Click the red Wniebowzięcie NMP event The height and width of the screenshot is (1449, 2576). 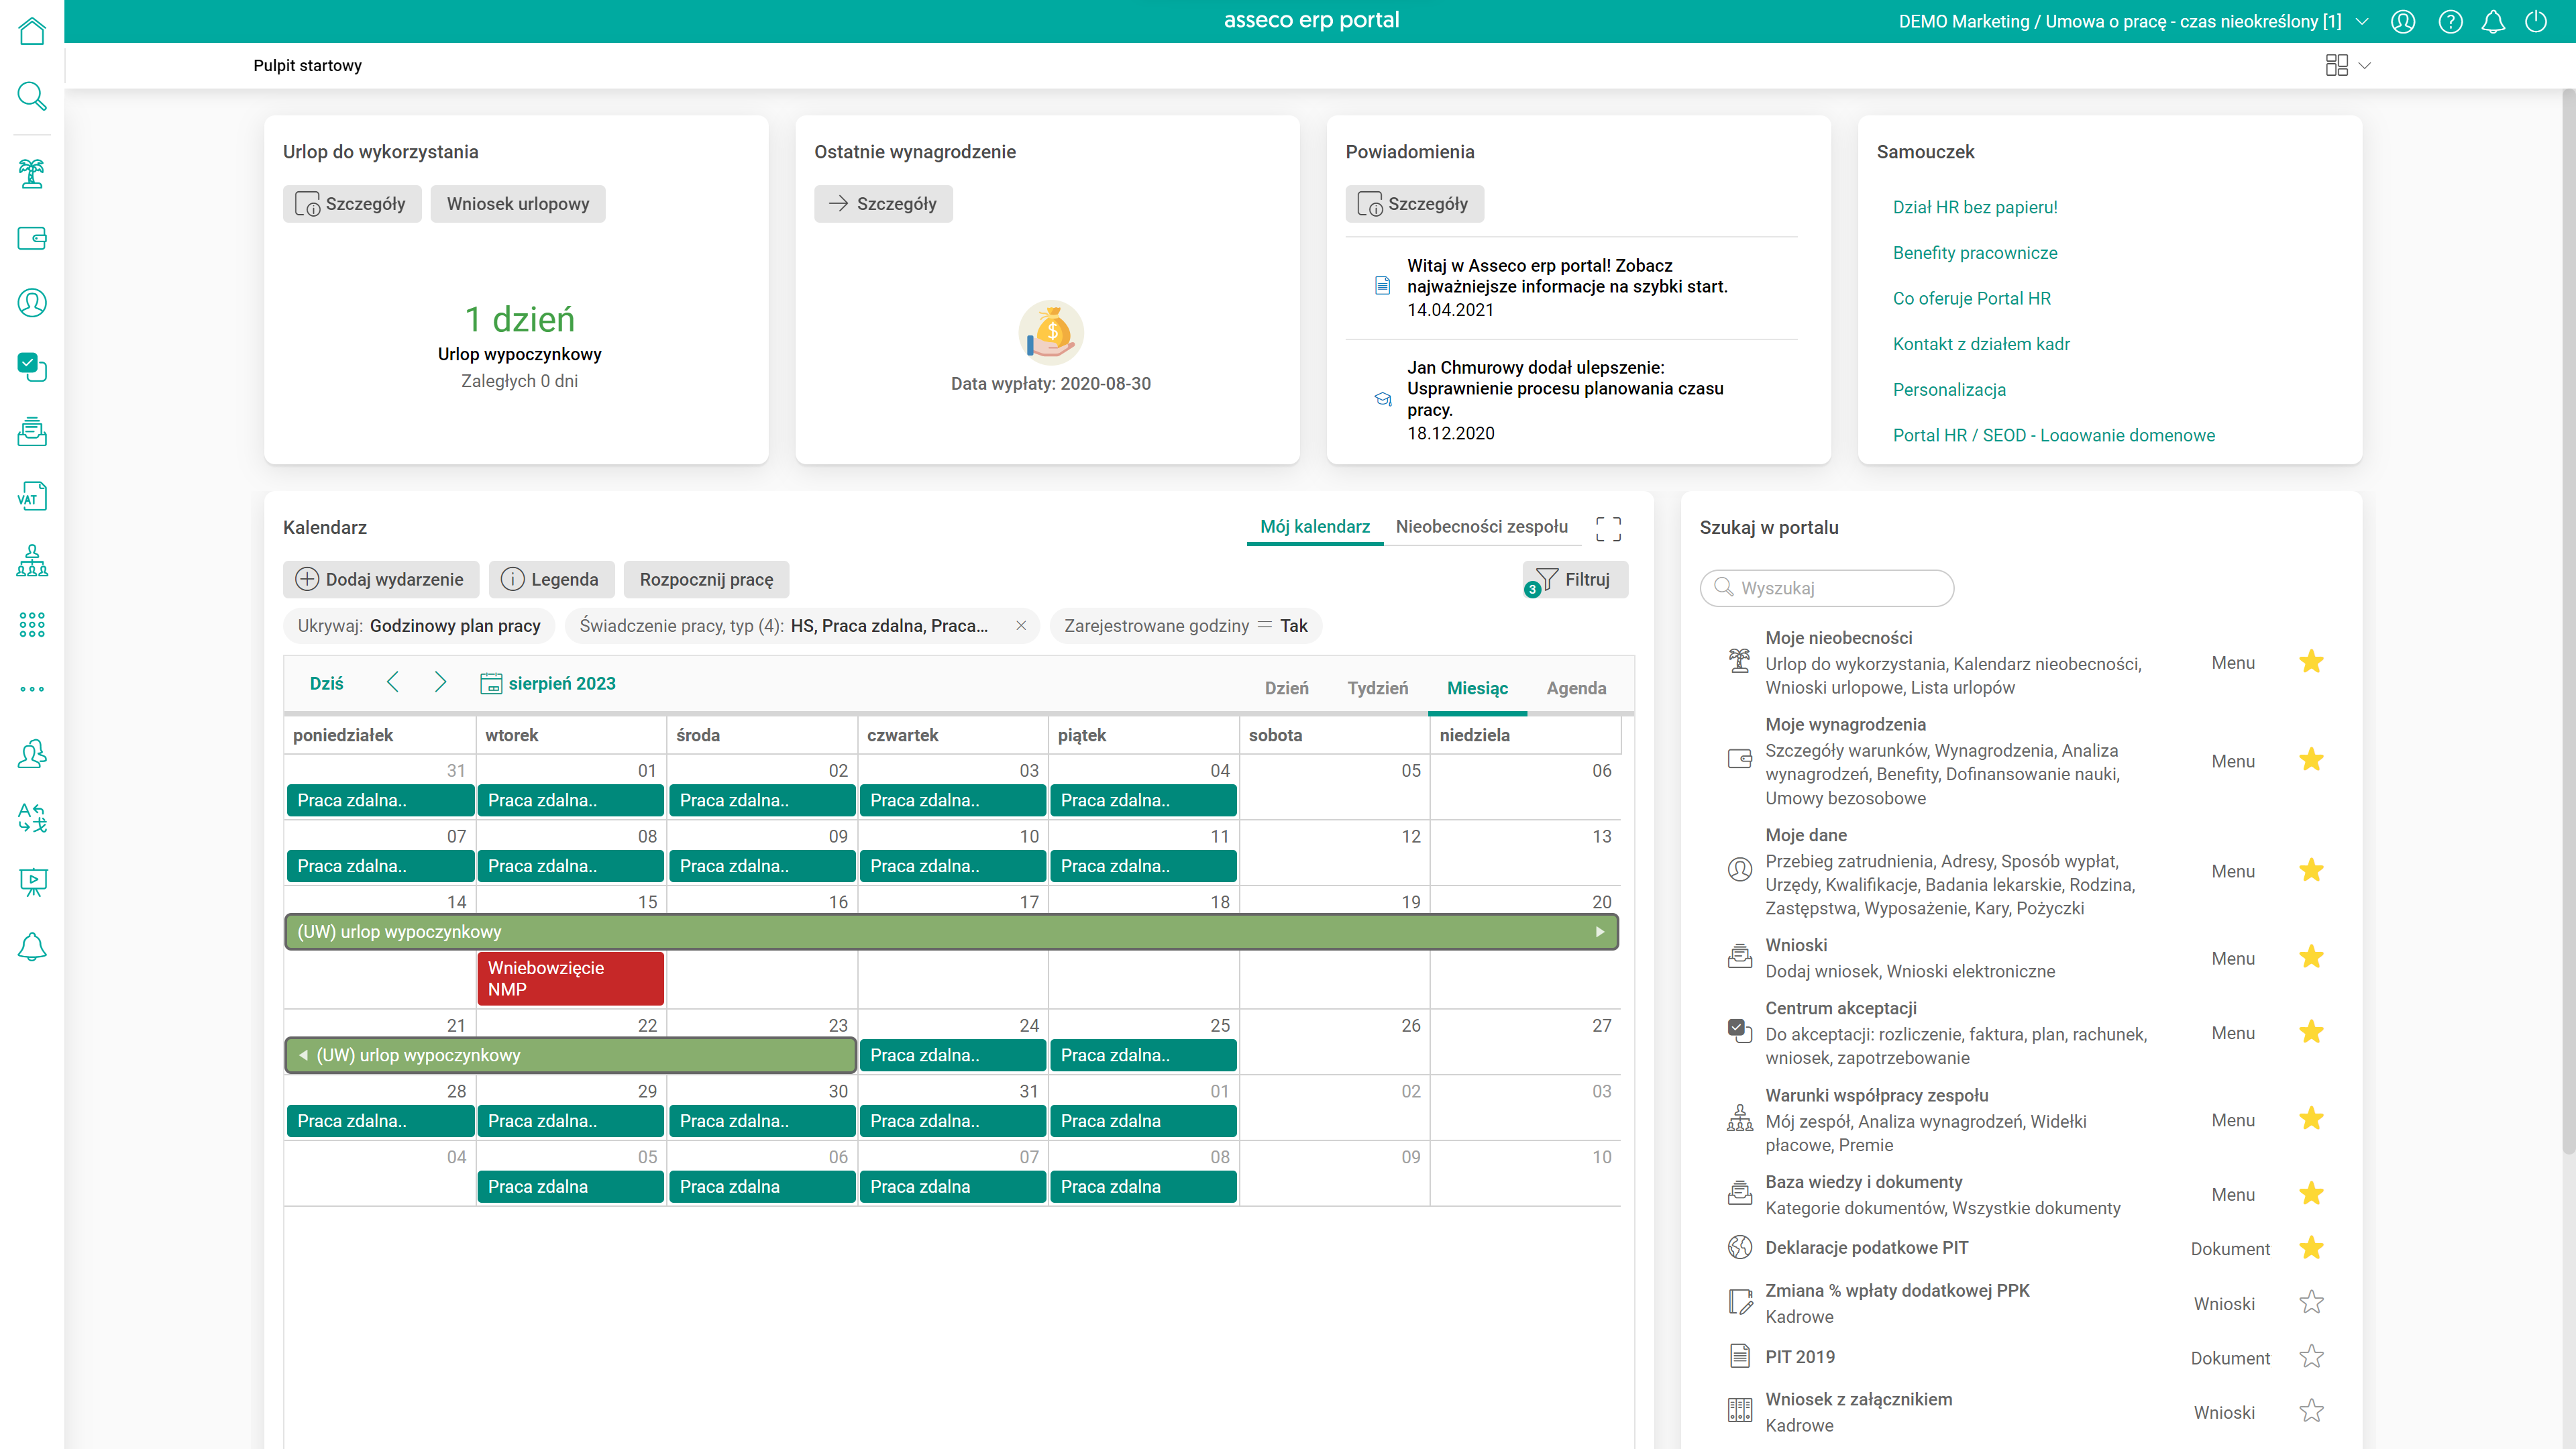pos(570,978)
